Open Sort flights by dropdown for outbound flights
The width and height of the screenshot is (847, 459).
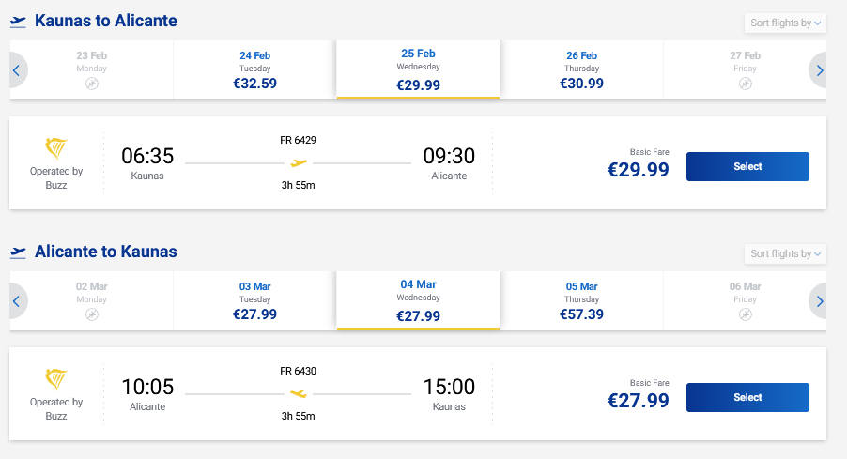[x=785, y=23]
